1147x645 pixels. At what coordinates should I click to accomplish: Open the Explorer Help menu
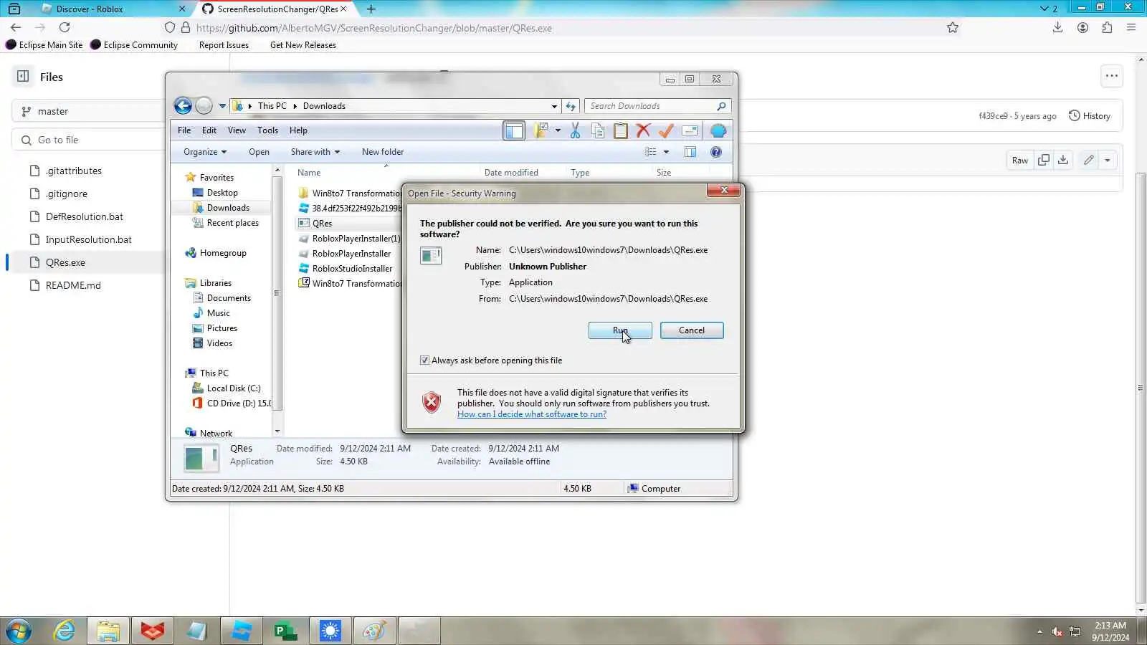tap(298, 130)
